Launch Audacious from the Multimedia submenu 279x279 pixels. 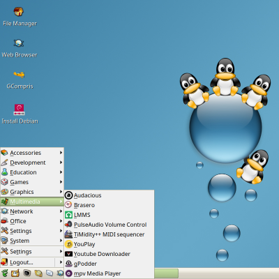coord(109,195)
